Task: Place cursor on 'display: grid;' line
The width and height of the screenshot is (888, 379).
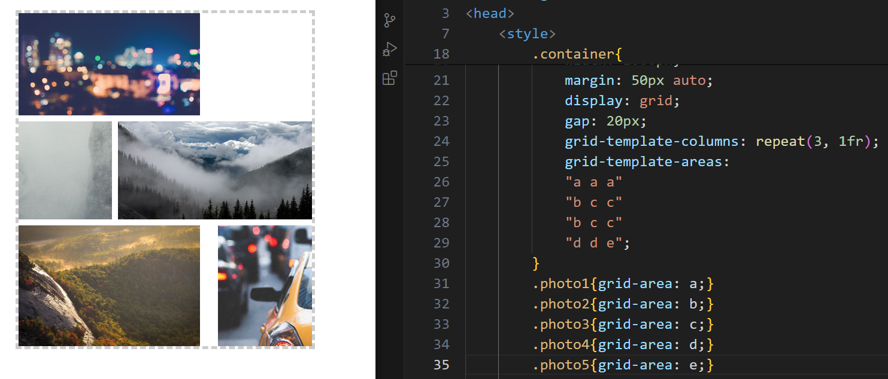Action: click(622, 100)
